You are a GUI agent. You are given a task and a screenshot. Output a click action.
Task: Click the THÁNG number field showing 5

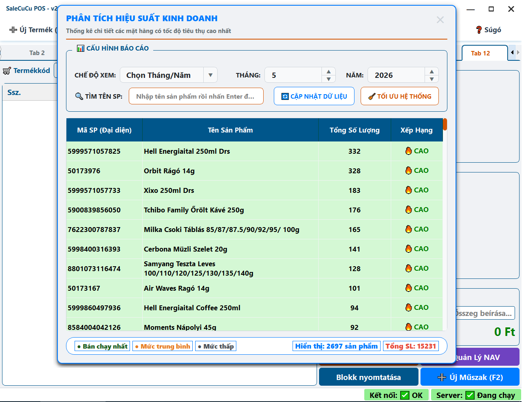click(293, 75)
